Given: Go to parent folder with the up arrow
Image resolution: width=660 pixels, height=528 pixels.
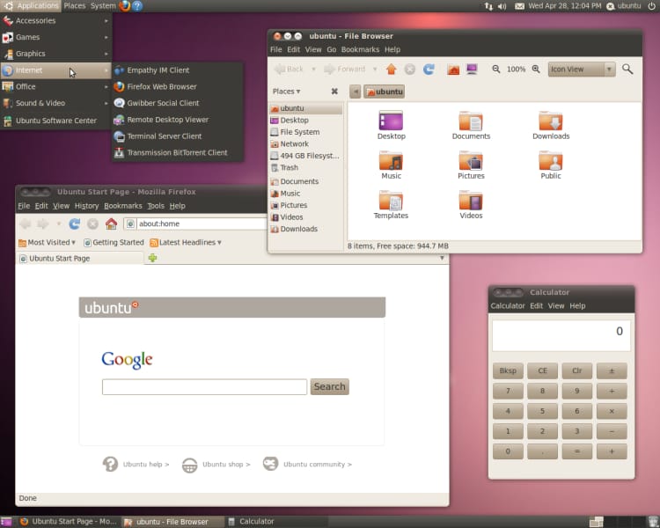Looking at the screenshot, I should click(x=392, y=69).
